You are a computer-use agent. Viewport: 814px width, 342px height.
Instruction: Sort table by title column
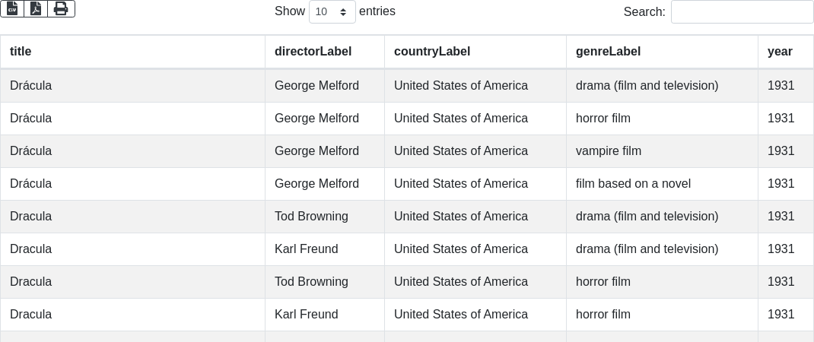pos(21,52)
